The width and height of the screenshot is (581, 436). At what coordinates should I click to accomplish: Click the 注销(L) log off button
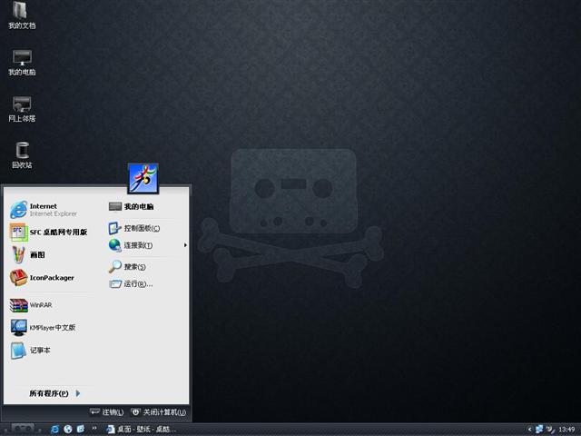point(107,412)
